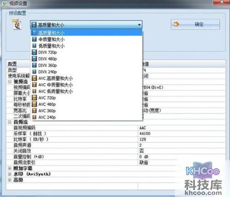Choose 中质里和大小 preset option
Image resolution: width=230 pixels, height=197 pixels.
pos(86,39)
